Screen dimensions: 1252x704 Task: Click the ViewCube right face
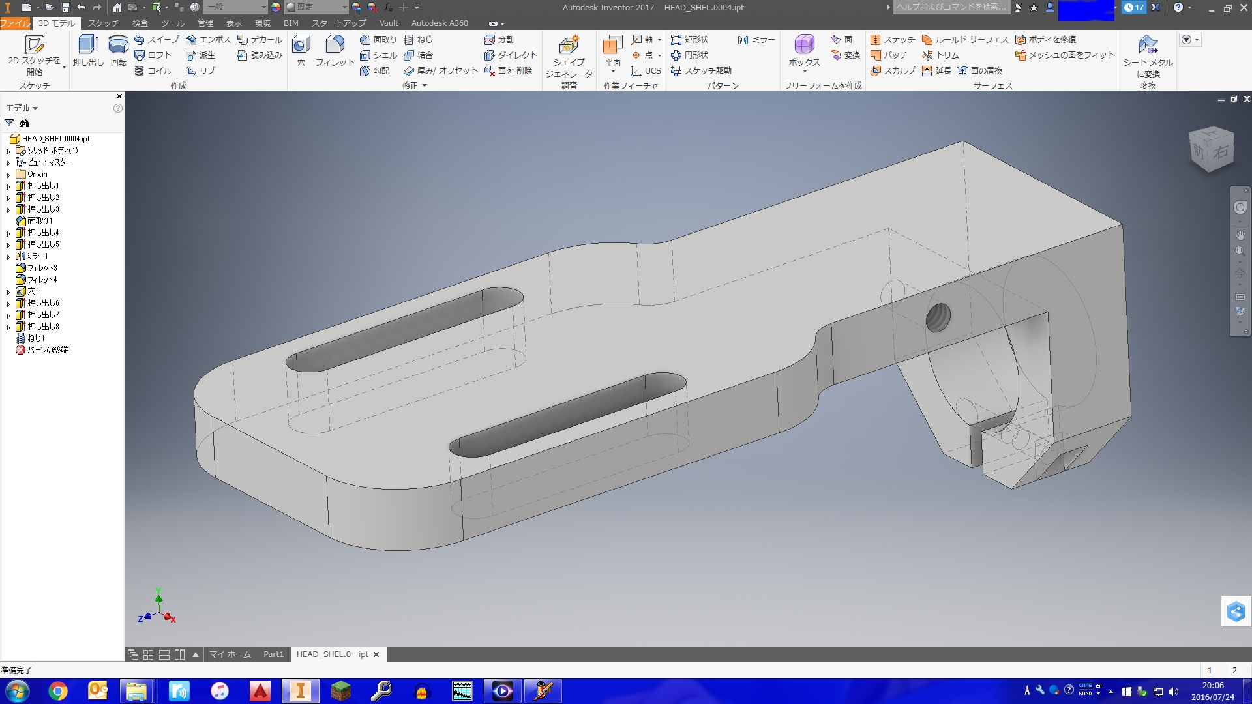coord(1221,152)
